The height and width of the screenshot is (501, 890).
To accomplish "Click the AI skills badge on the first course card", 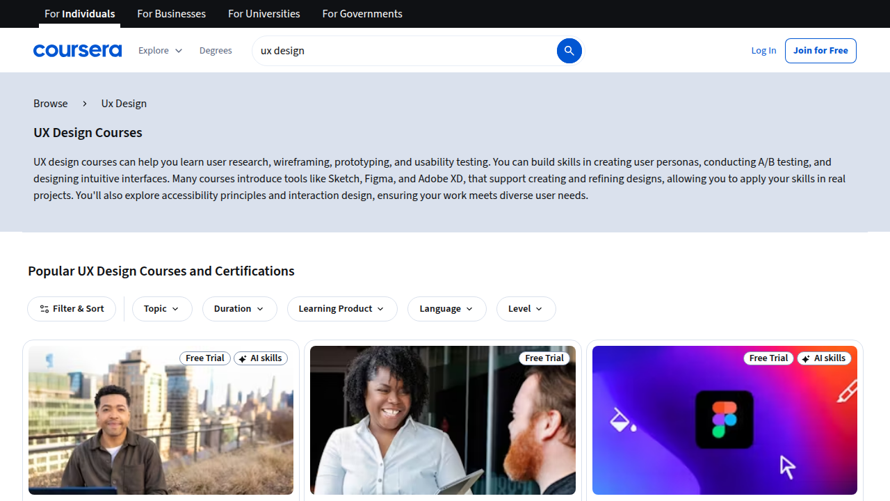I will 260,358.
